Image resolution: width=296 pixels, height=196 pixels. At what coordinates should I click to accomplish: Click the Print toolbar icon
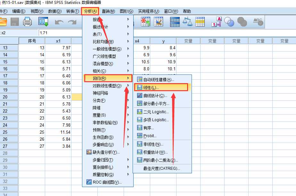[x=27, y=22]
